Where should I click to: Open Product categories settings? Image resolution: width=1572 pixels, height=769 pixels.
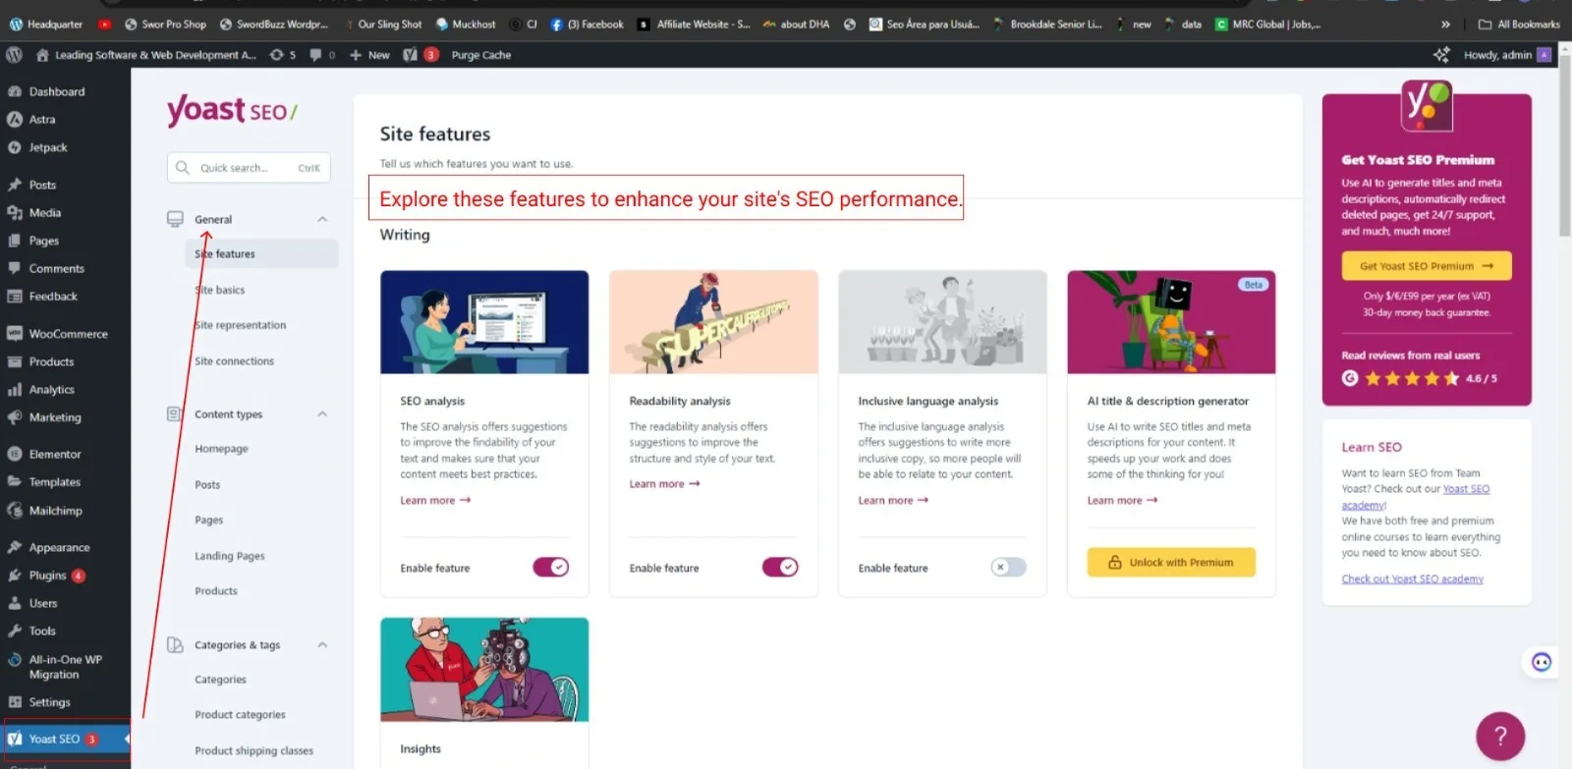240,715
